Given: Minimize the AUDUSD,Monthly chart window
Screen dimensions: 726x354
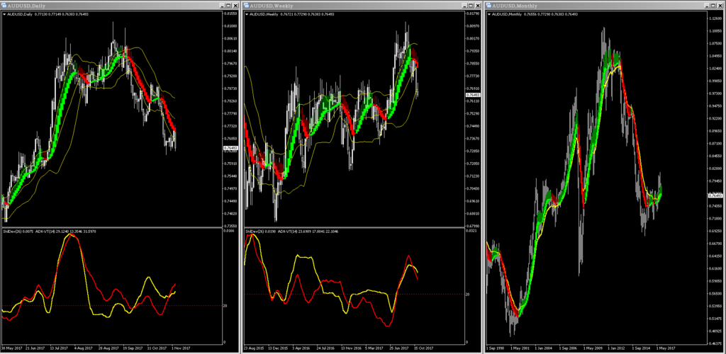Looking at the screenshot, I should pyautogui.click(x=708, y=6).
